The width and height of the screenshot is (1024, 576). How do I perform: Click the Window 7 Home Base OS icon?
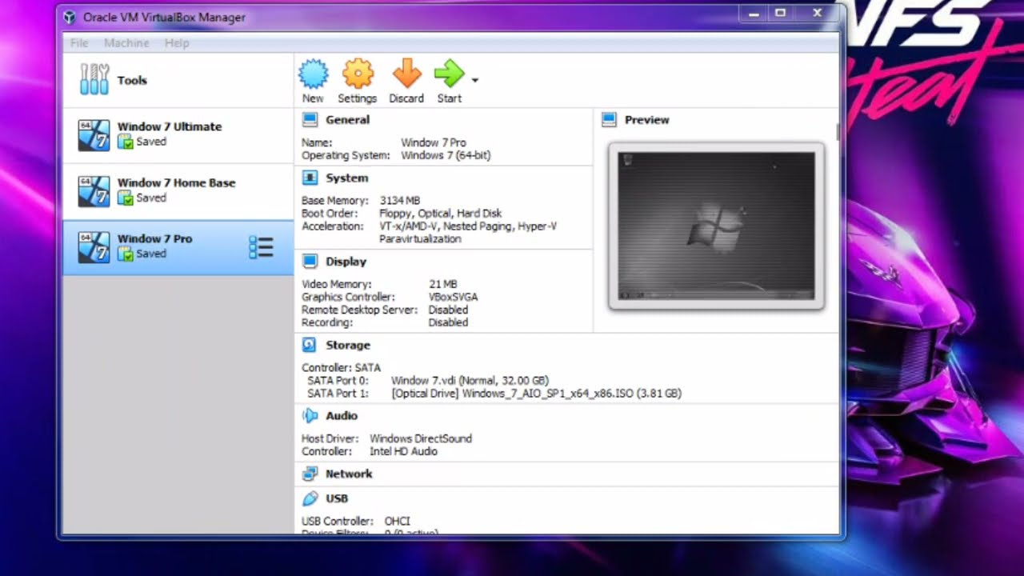coord(94,191)
